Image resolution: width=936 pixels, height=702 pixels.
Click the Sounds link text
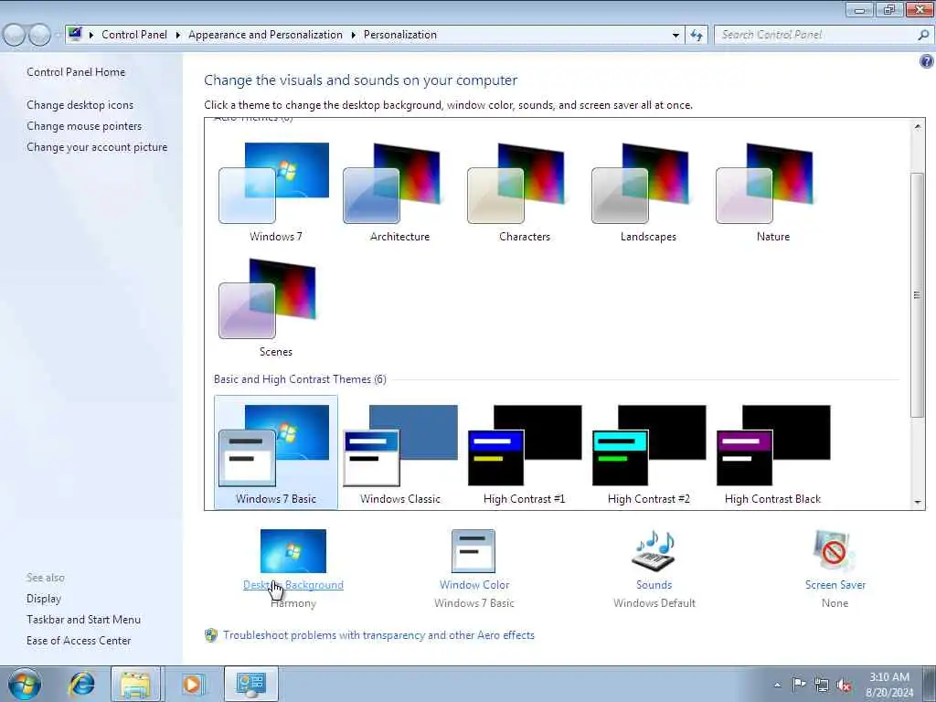654,585
